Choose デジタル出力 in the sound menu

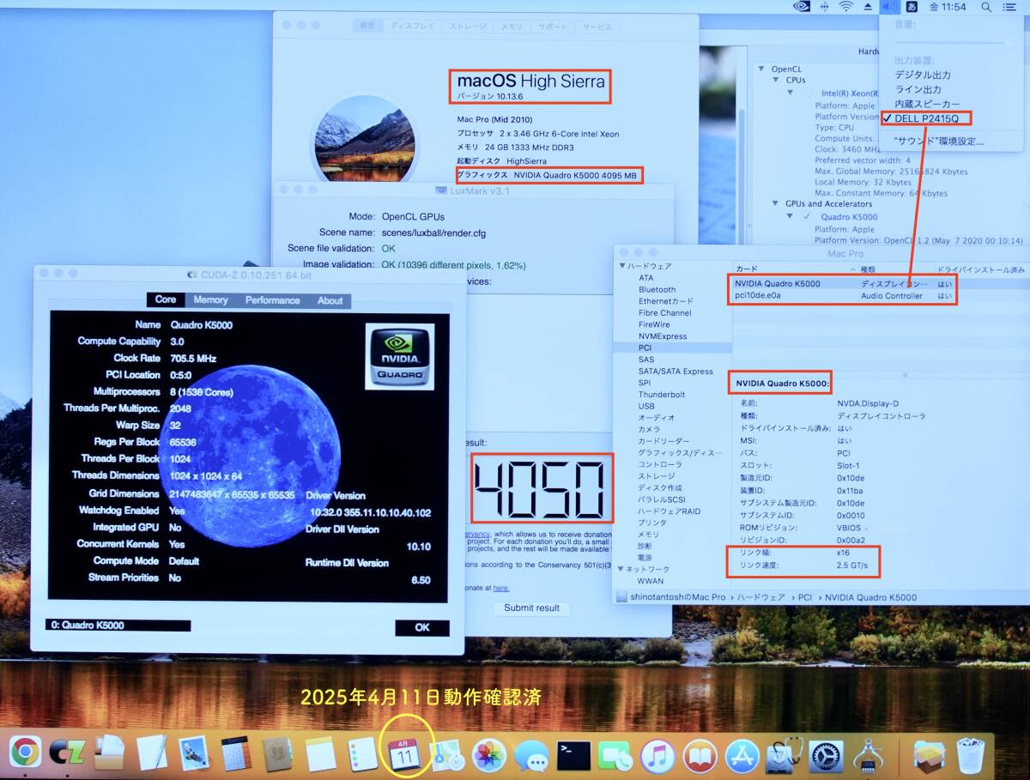coord(923,75)
